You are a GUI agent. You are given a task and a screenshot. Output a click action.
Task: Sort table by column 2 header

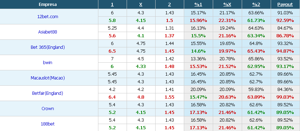click(169, 5)
